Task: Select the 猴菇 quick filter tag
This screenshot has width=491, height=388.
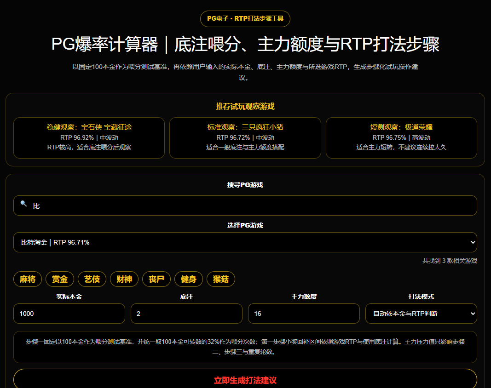Action: [221, 279]
